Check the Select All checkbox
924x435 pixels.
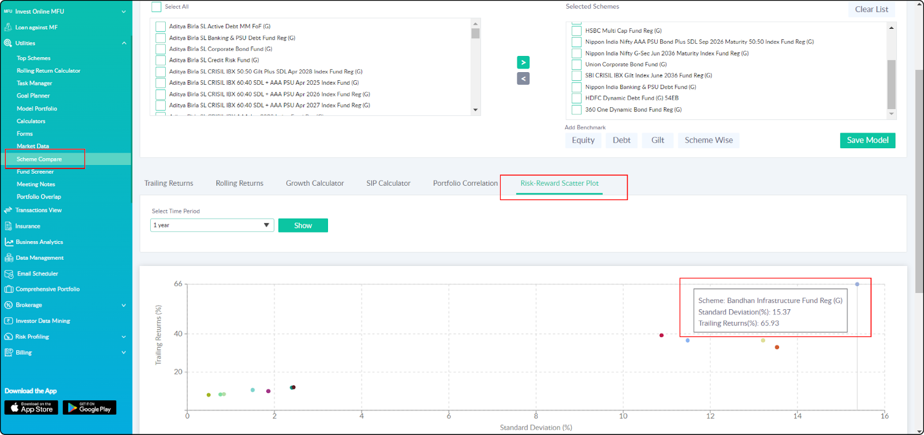coord(156,7)
